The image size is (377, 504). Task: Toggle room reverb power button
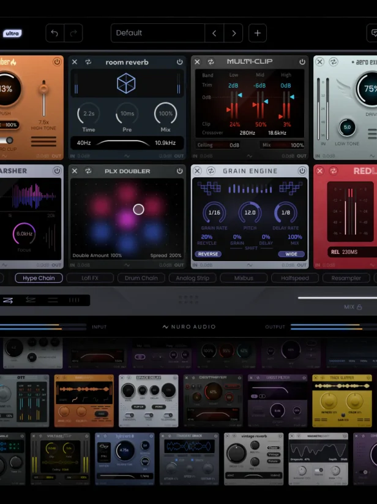coord(180,62)
